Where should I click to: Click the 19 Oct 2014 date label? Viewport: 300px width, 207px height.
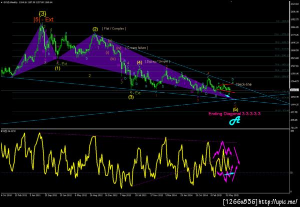(201, 196)
